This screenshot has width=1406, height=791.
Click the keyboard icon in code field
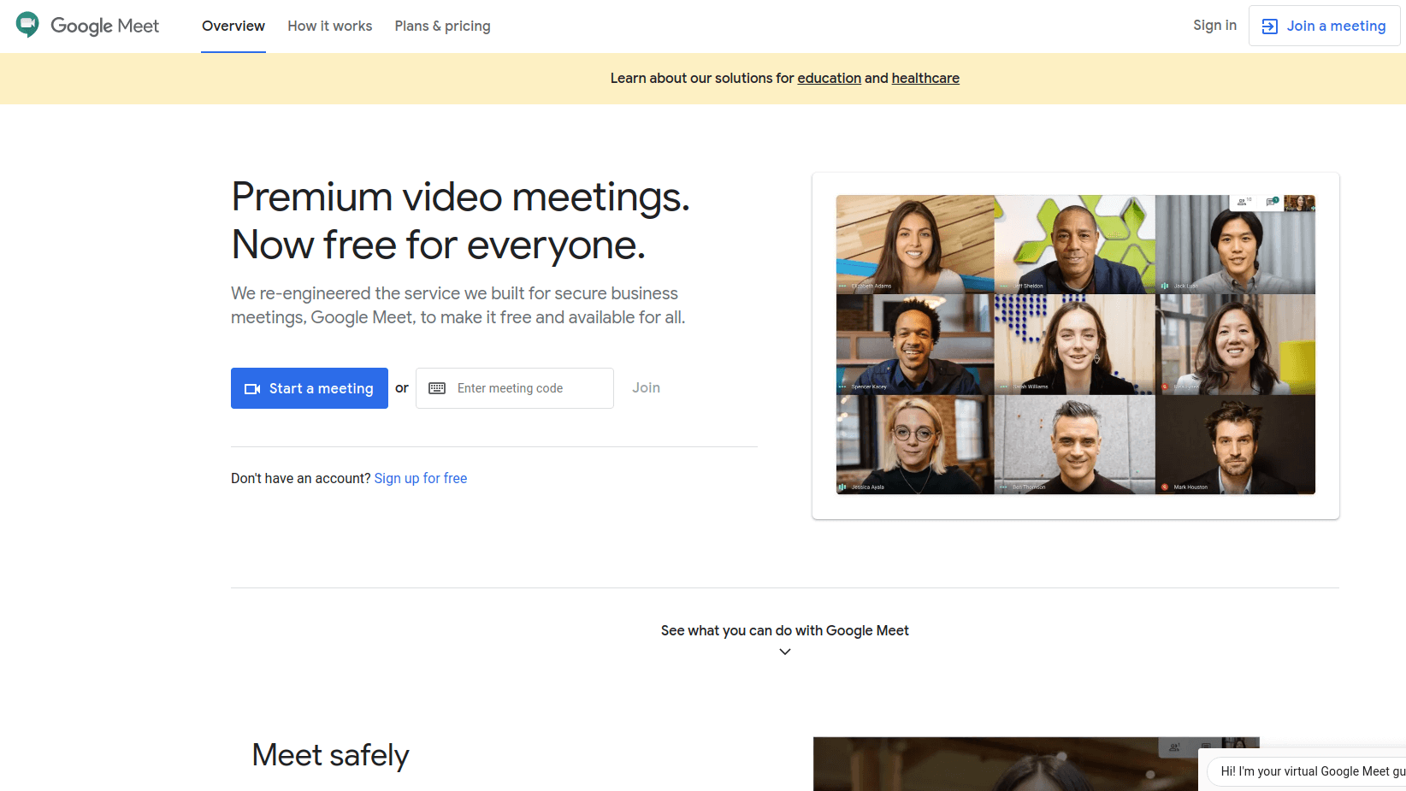tap(437, 388)
